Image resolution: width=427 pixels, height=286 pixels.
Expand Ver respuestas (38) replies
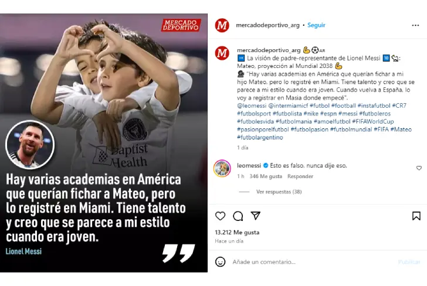[x=279, y=192]
